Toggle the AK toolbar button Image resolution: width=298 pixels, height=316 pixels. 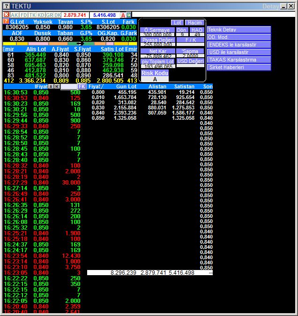click(15, 15)
